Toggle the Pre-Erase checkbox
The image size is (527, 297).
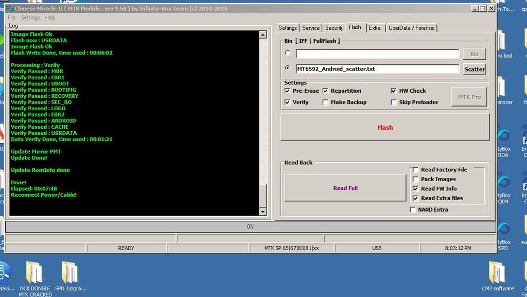click(x=287, y=91)
